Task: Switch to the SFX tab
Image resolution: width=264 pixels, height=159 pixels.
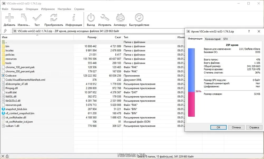Action: pyautogui.click(x=225, y=39)
